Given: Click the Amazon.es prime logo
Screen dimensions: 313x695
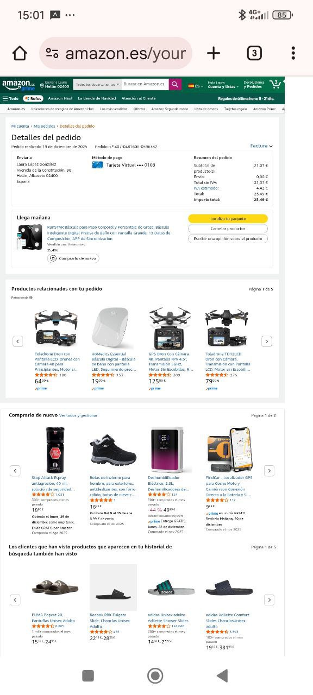Looking at the screenshot, I should coord(18,85).
